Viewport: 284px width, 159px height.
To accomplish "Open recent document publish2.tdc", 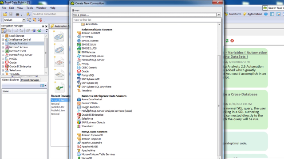I will pos(58,107).
